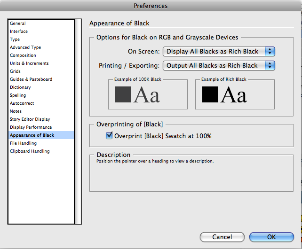Screen dimensions: 302x249
Task: Choose Guides & Pasteboard category
Action: pos(41,79)
